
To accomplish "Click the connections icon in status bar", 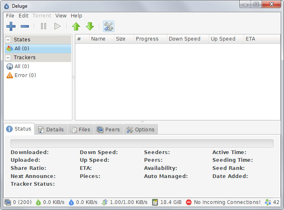I will 8,202.
